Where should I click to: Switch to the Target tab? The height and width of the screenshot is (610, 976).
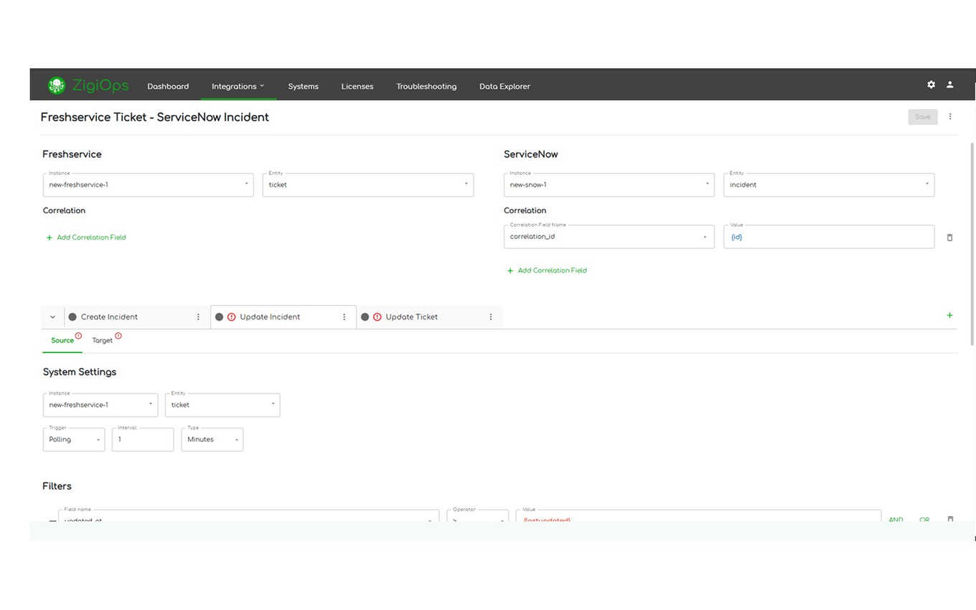tap(103, 341)
